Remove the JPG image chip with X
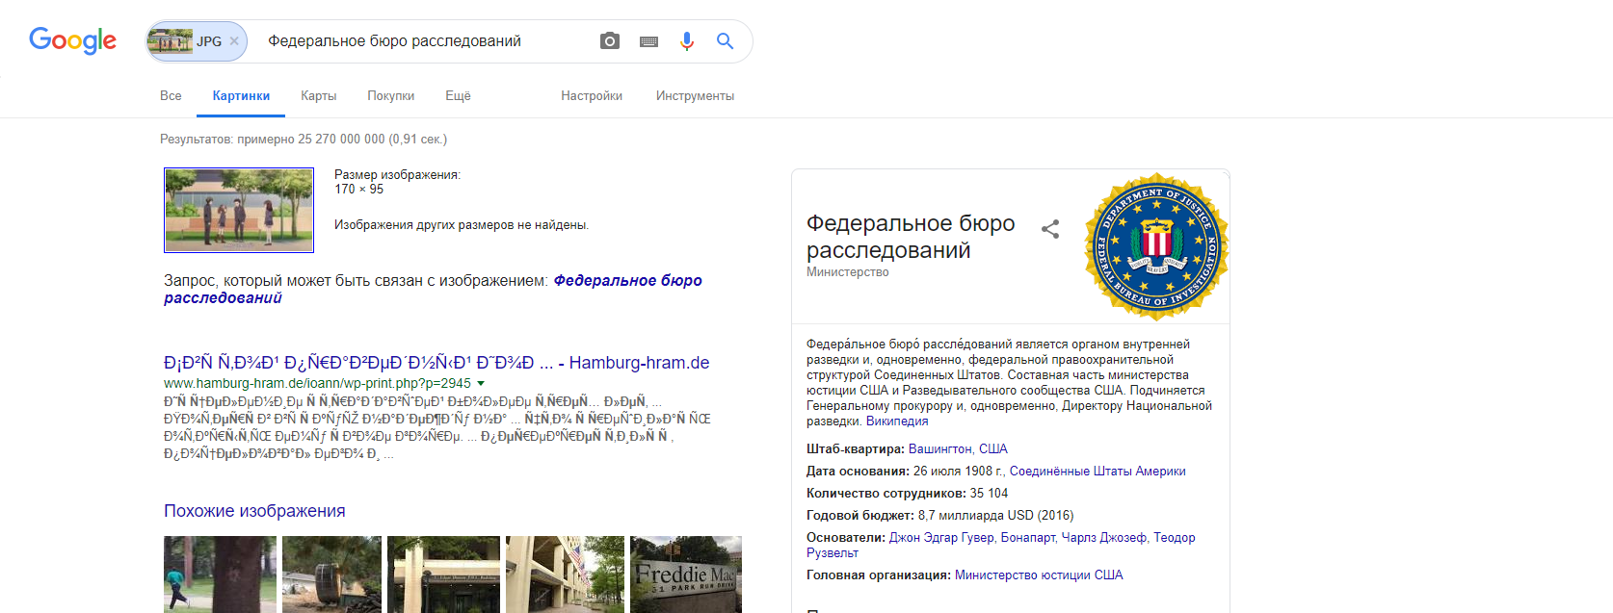 (x=234, y=41)
